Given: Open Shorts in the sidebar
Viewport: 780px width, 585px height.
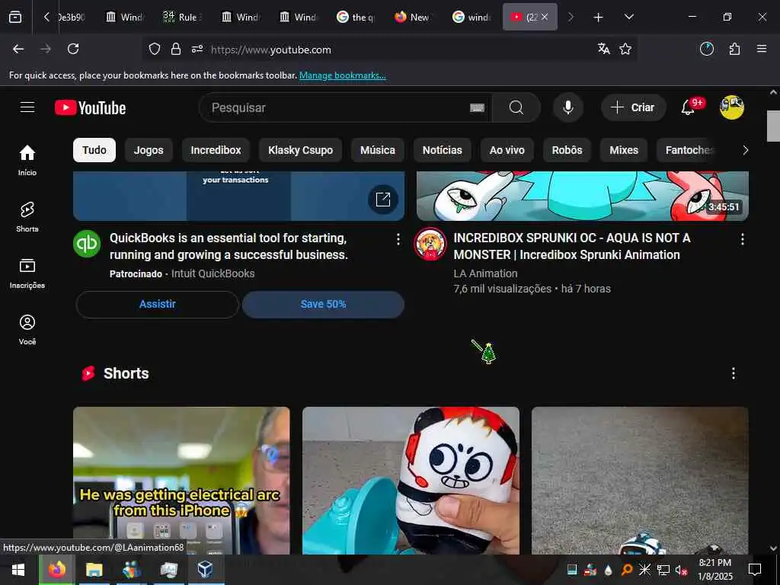Looking at the screenshot, I should click(x=27, y=217).
